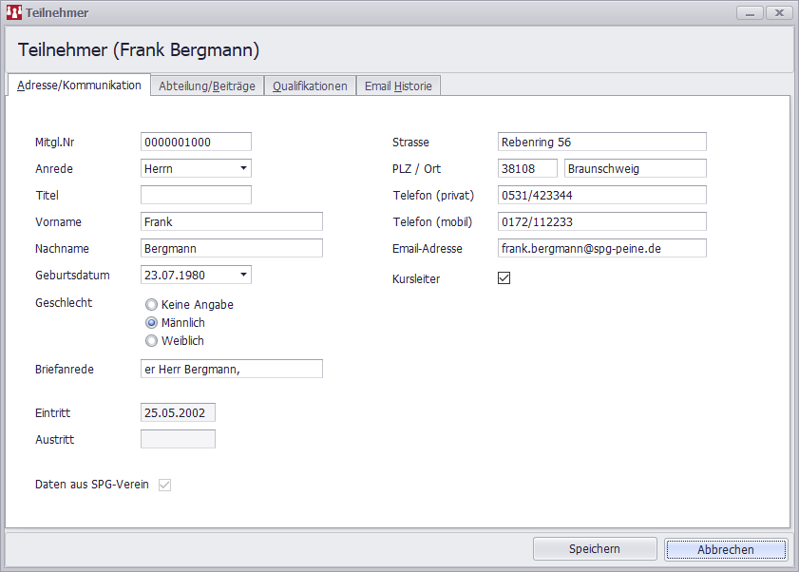The width and height of the screenshot is (799, 572).
Task: Click the Ort field Braunschweig
Action: point(636,168)
